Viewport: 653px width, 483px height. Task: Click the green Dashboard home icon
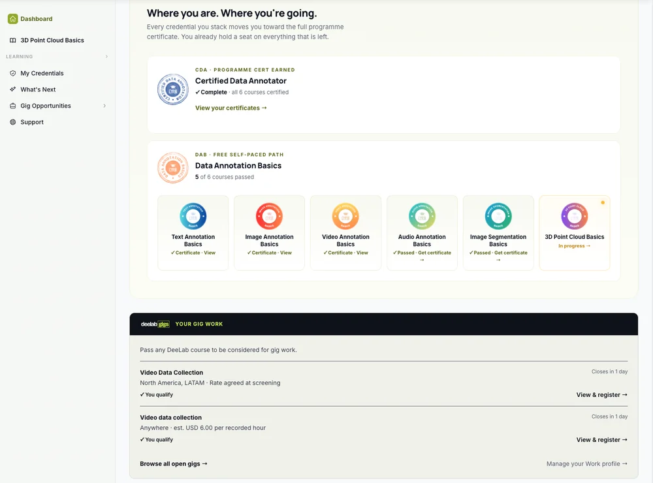click(x=13, y=19)
